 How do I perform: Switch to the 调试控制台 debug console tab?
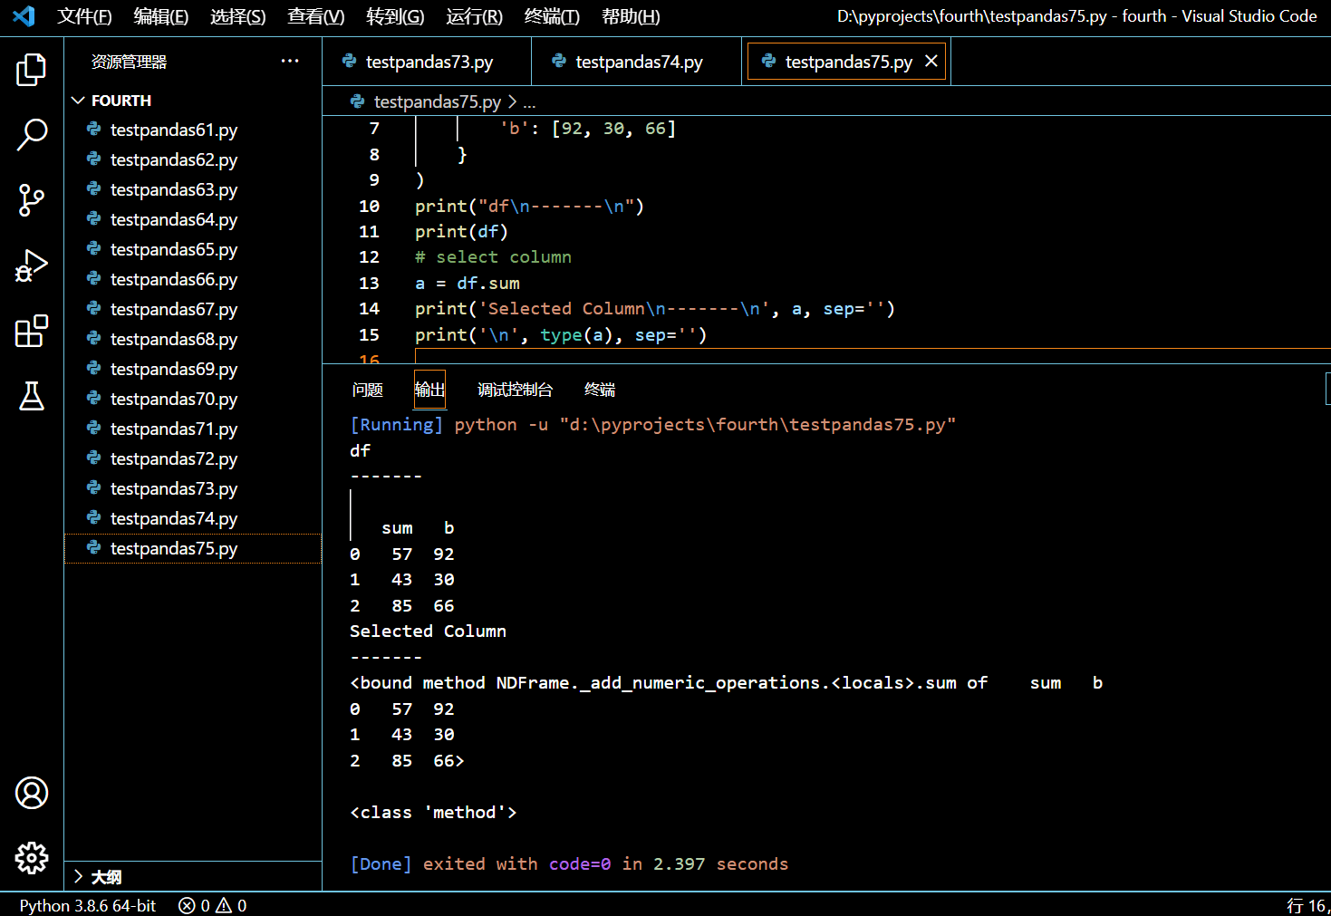pyautogui.click(x=515, y=390)
